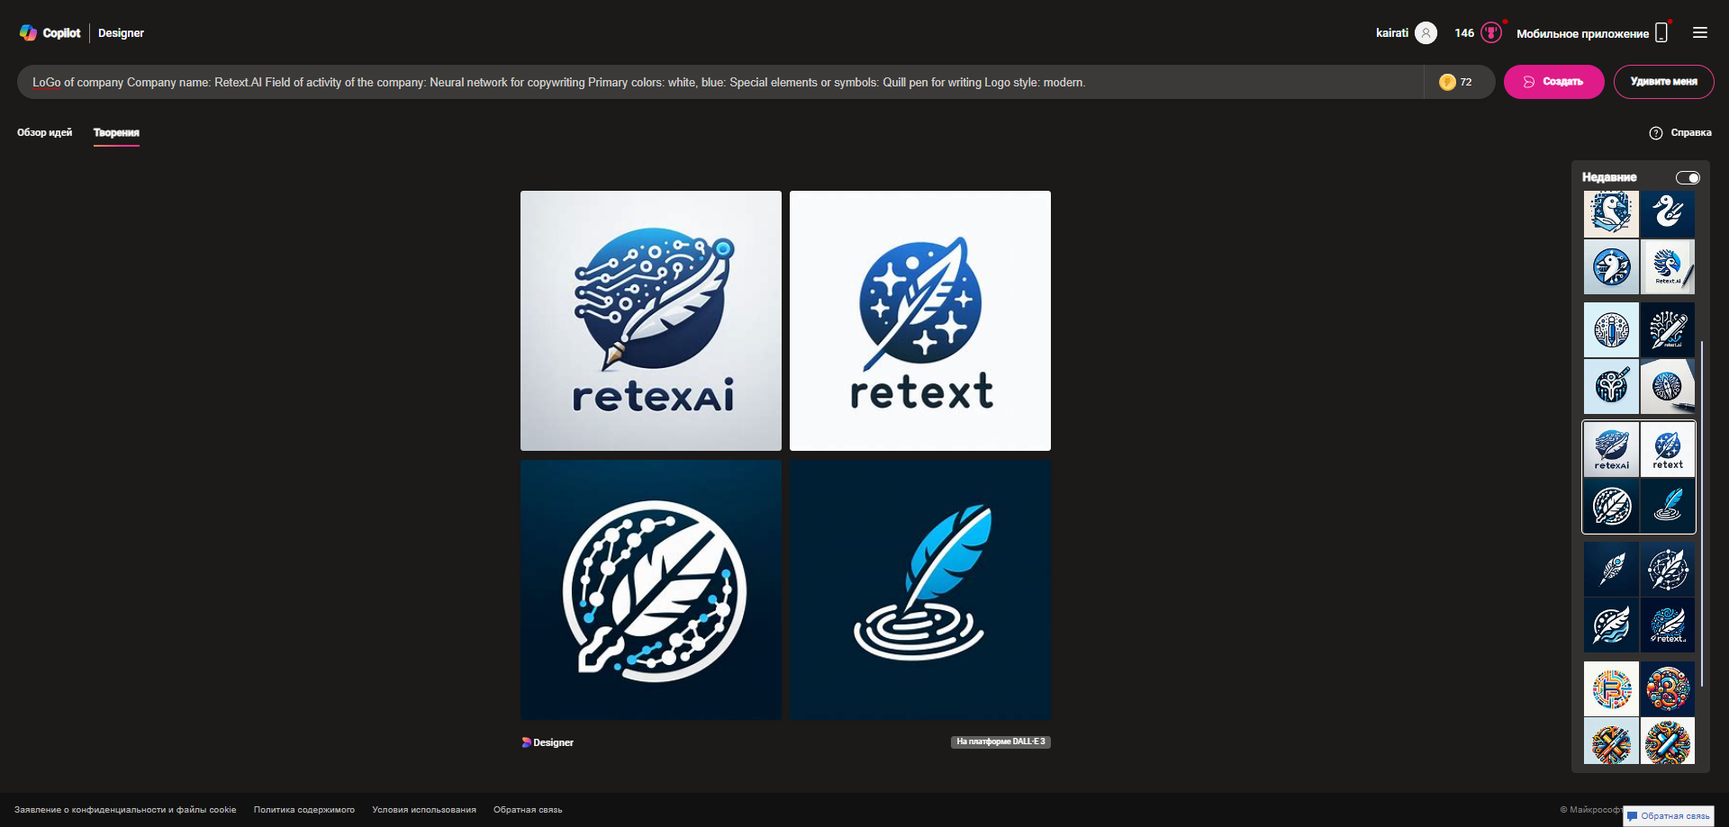The width and height of the screenshot is (1729, 827).
Task: Click the rewards medal icon next to 146
Action: 1491,32
